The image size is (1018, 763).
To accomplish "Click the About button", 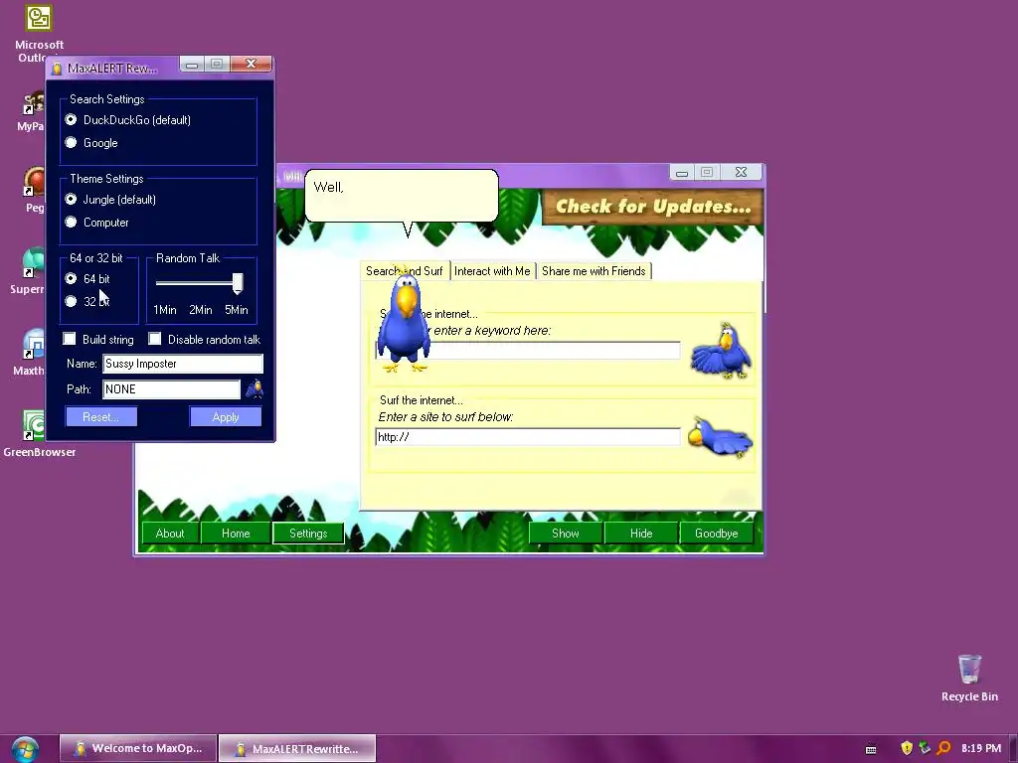I will 170,533.
